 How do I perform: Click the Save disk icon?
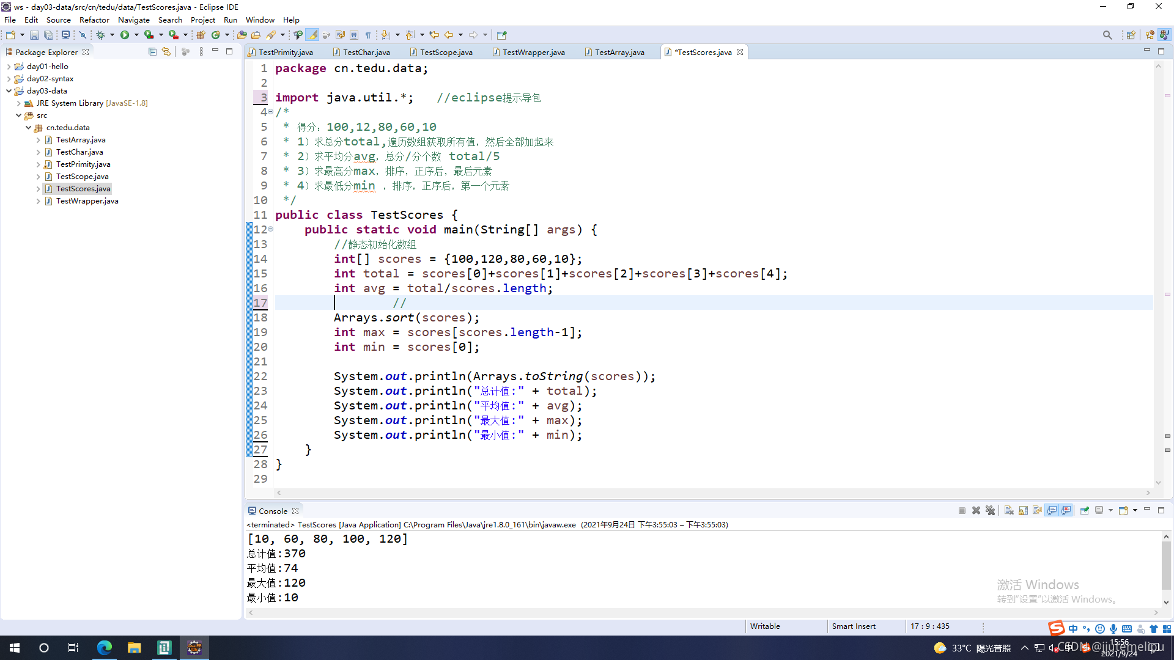pyautogui.click(x=34, y=35)
